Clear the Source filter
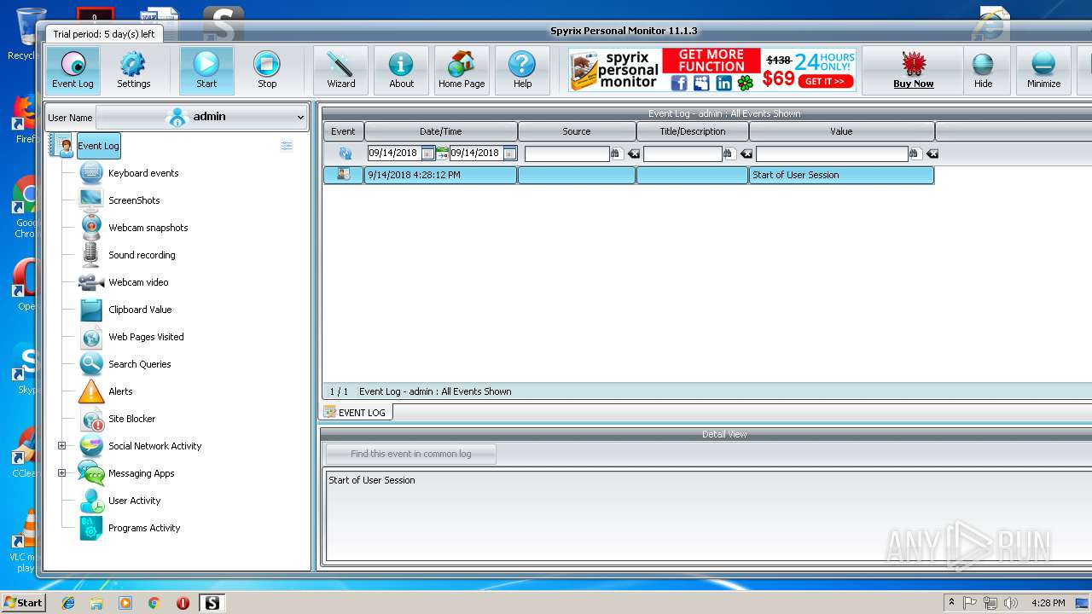The height and width of the screenshot is (614, 1092). (x=633, y=153)
